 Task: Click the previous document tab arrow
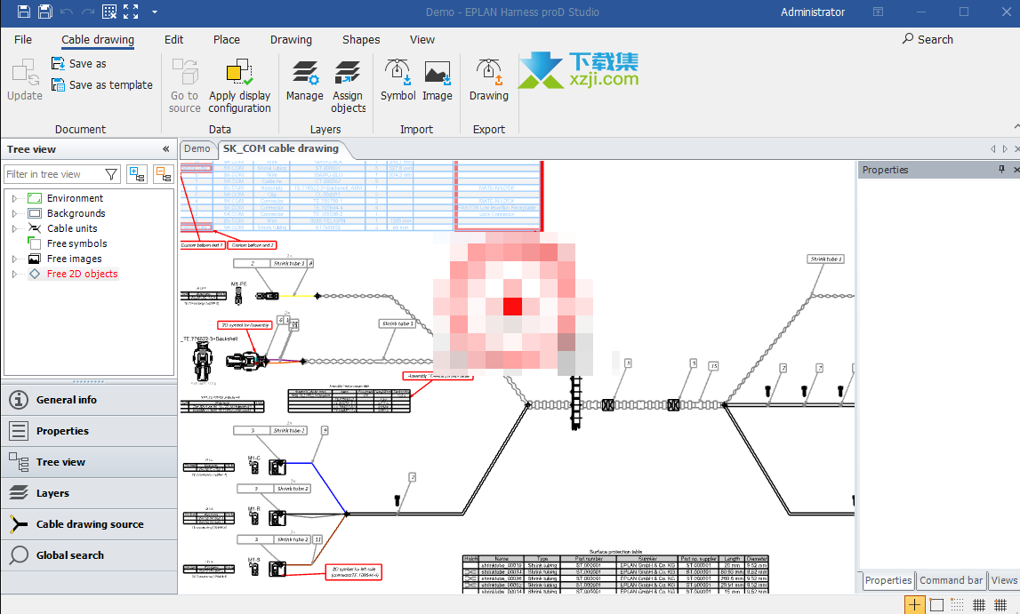point(992,148)
